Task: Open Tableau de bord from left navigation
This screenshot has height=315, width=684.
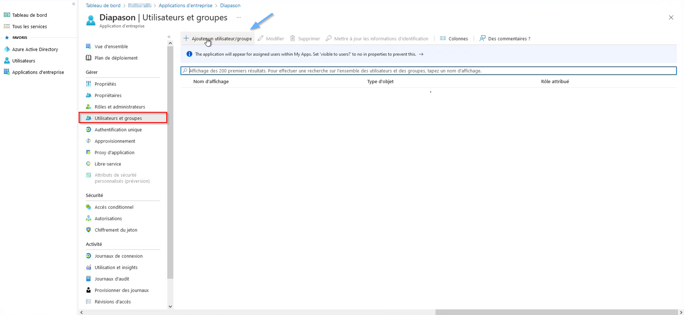Action: tap(29, 15)
